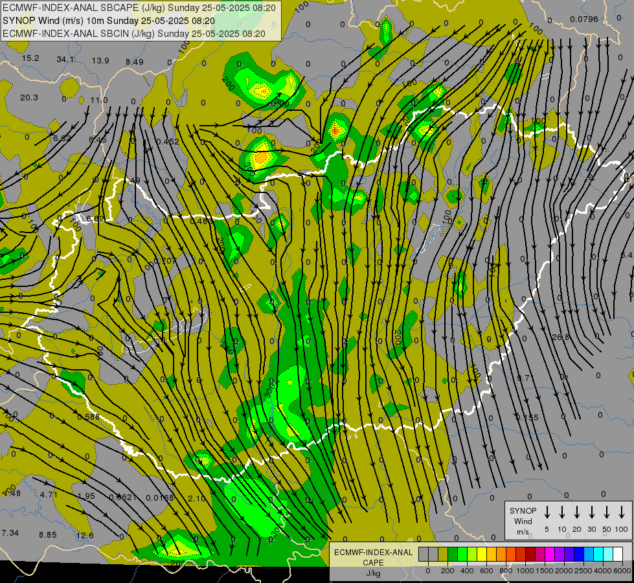The image size is (634, 583).
Task: Click the 26.8 value on the map
Action: (560, 337)
